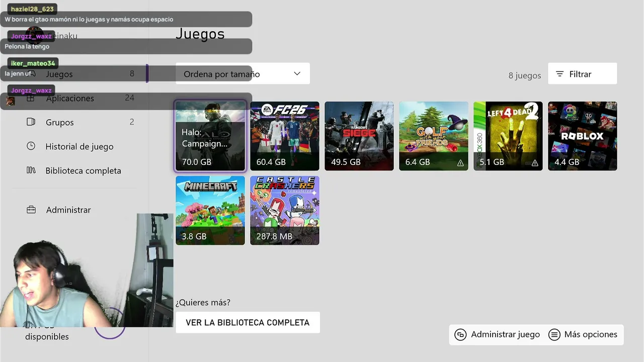Image resolution: width=644 pixels, height=362 pixels.
Task: Click 'VER LA BIBLIOTECA COMPLETA' button
Action: coord(248,322)
